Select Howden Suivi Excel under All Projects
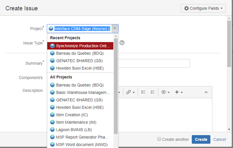 click(x=80, y=107)
